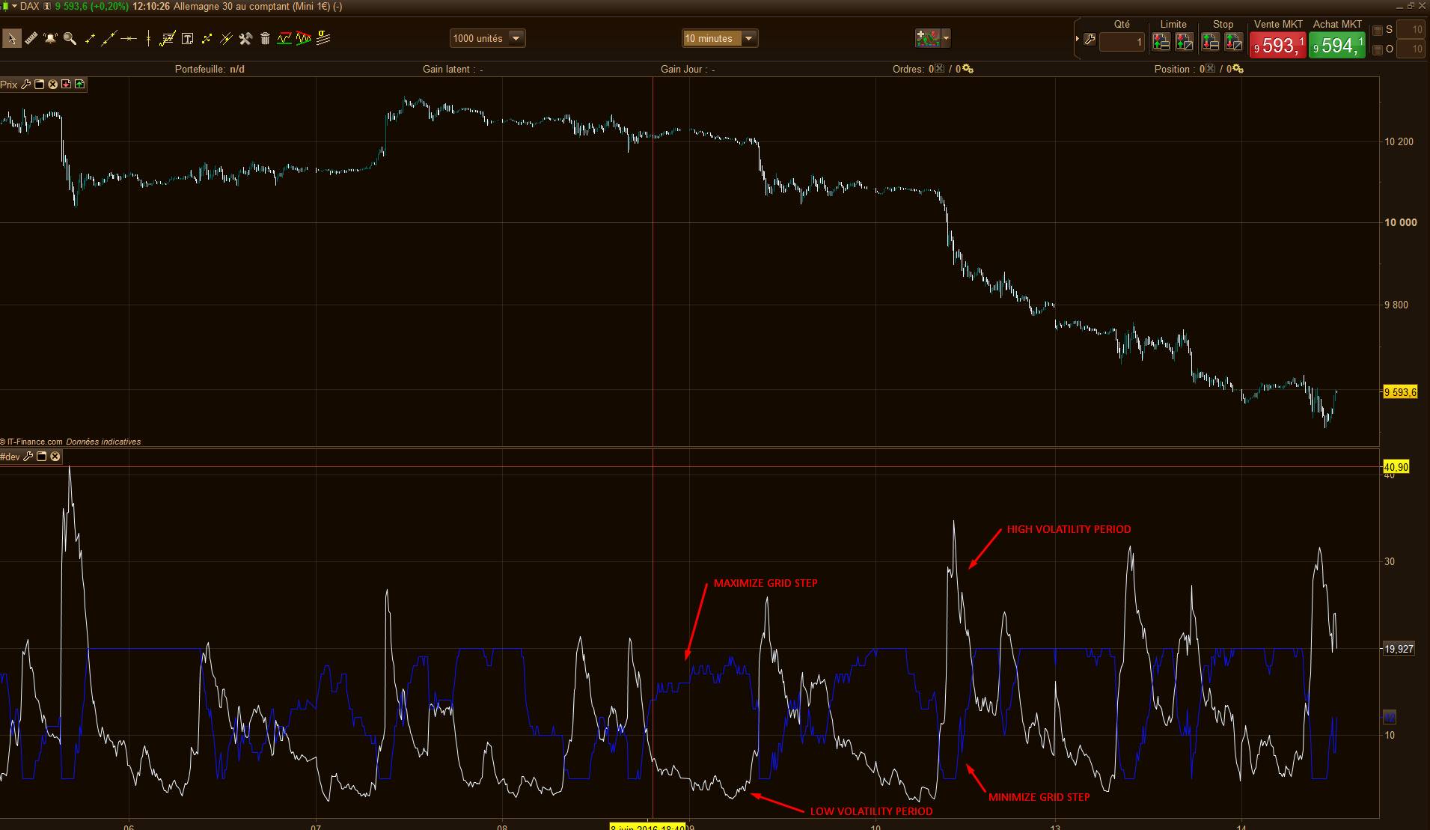Select the magnifying glass zoom tool
The height and width of the screenshot is (830, 1430).
click(70, 38)
